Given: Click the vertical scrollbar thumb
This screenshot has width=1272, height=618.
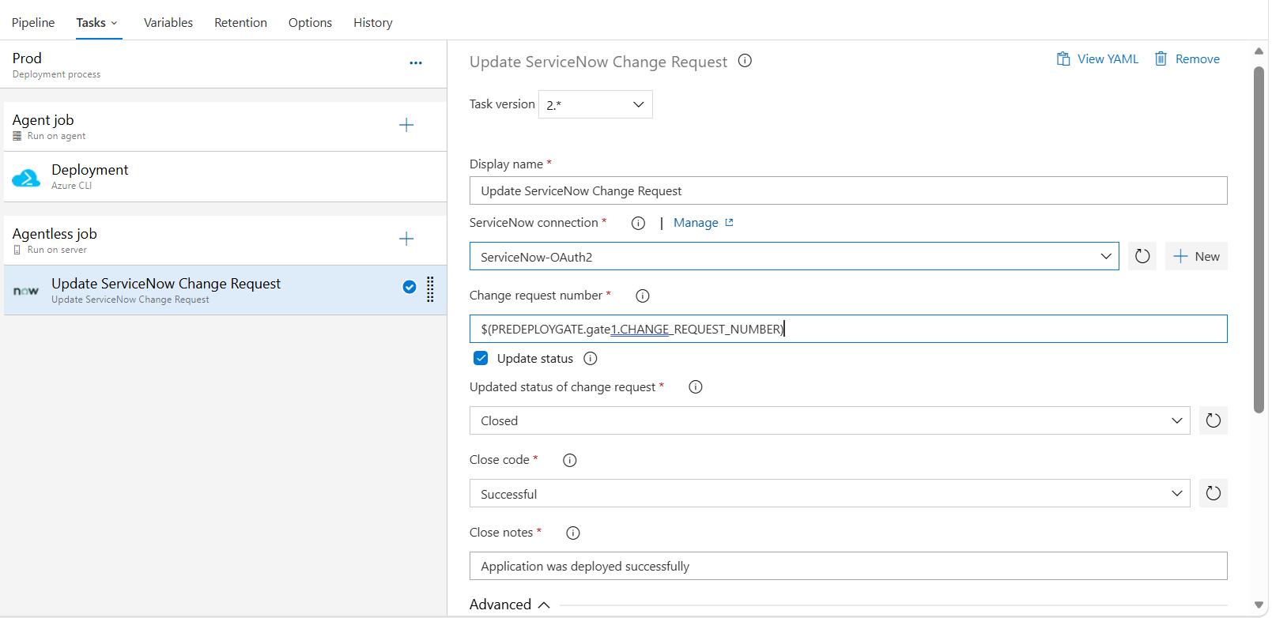Looking at the screenshot, I should (1259, 239).
